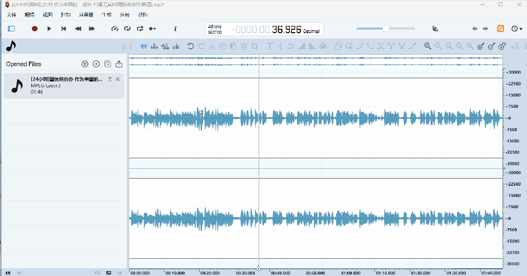The width and height of the screenshot is (527, 276).
Task: Open 帮助 menu
Action: pyautogui.click(x=143, y=15)
